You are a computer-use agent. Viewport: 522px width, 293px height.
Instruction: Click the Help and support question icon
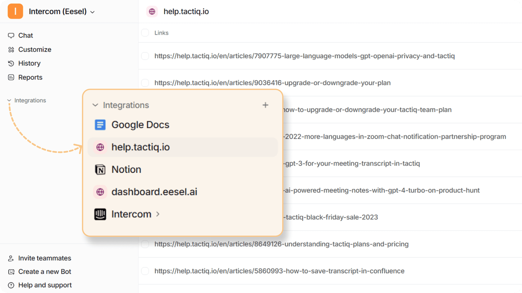(11, 285)
